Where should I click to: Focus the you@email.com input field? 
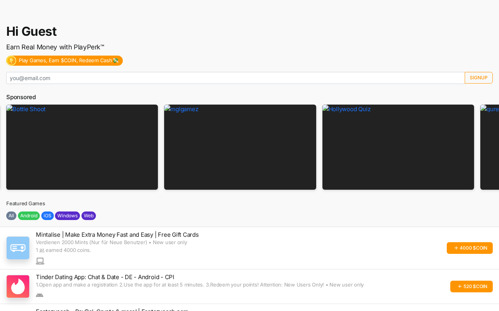point(235,78)
